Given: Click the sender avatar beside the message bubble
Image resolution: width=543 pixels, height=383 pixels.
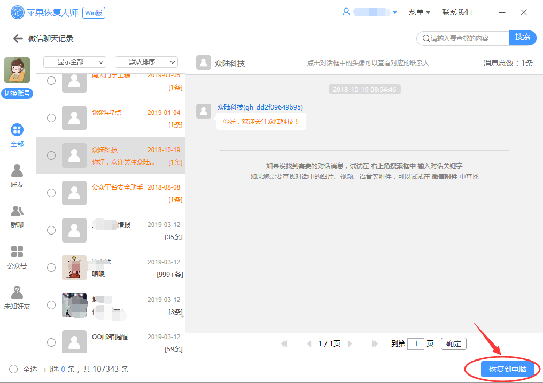Looking at the screenshot, I should [x=204, y=111].
